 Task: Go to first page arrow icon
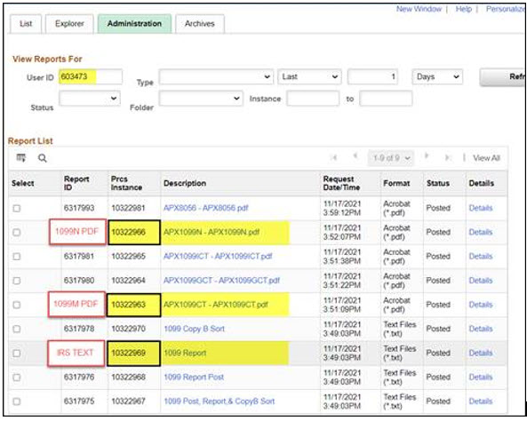(334, 157)
